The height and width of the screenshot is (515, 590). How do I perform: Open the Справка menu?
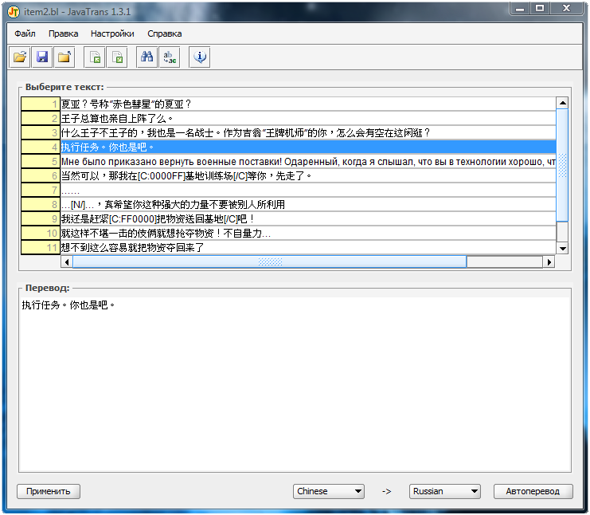pyautogui.click(x=164, y=33)
